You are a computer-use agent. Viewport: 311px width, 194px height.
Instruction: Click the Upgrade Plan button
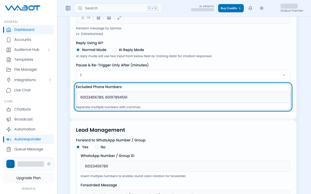28,178
